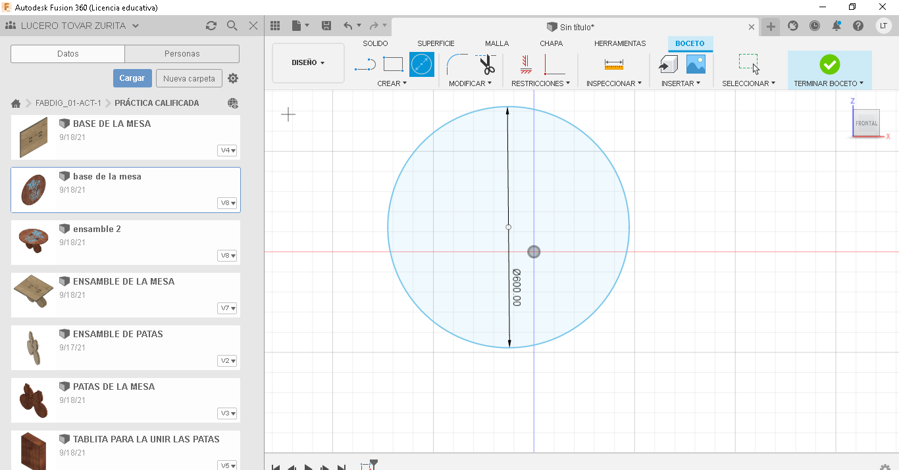This screenshot has width=899, height=470.
Task: Select the Fillet sketch tool
Action: pos(456,64)
